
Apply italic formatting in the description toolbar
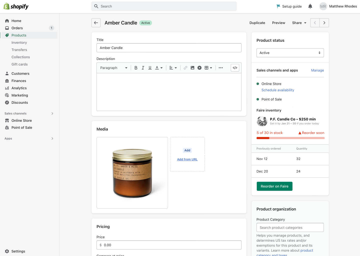pyautogui.click(x=143, y=67)
